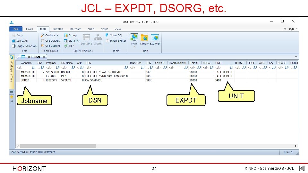308x173 pixels.
Task: Click Select All in Edit group
Action: (x=20, y=41)
